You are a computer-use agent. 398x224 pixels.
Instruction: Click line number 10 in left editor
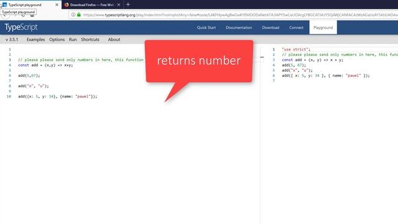click(x=9, y=96)
